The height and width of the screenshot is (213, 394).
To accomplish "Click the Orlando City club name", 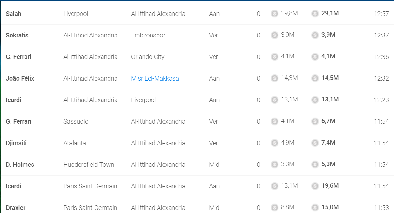I will pos(148,57).
